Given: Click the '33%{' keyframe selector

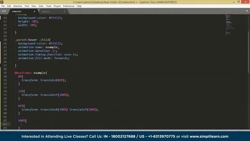Looking at the screenshot, I should coord(21,91).
